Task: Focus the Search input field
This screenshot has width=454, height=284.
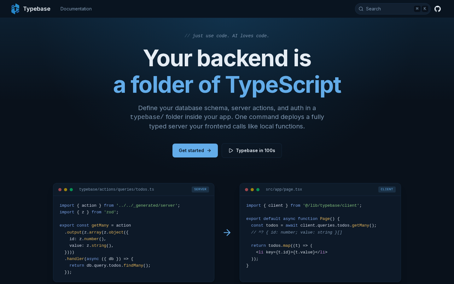Action: [393, 9]
